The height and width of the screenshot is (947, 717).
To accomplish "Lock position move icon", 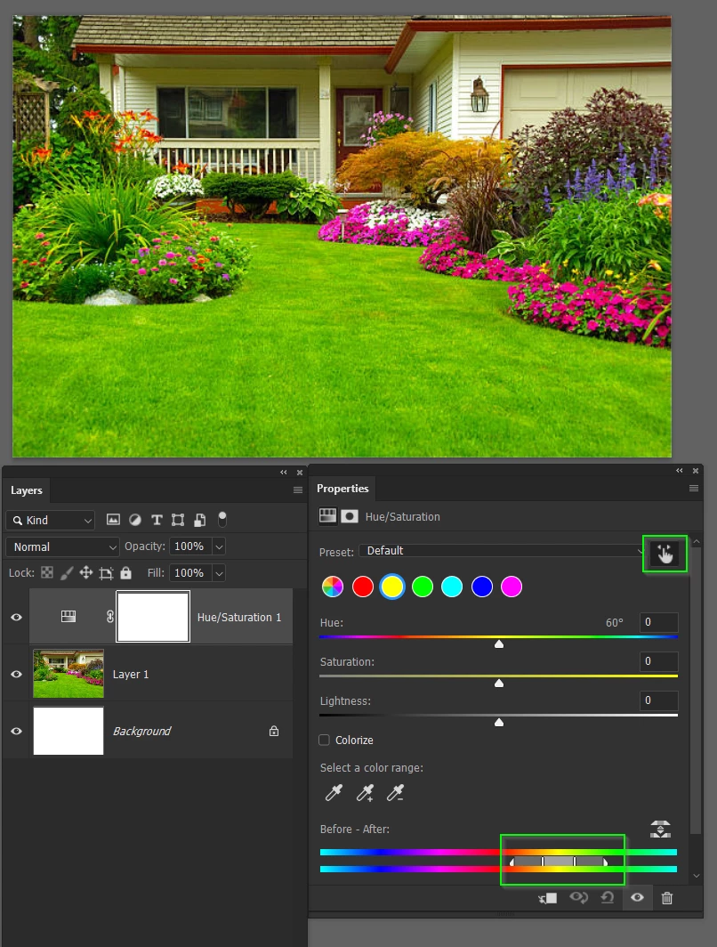I will [x=86, y=572].
